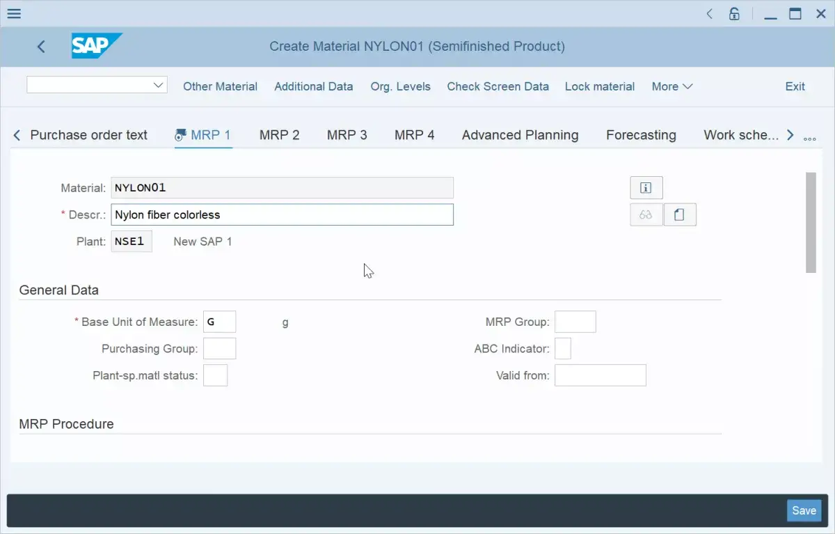Go to the MRP 3 tab
This screenshot has height=534, width=835.
coord(347,135)
